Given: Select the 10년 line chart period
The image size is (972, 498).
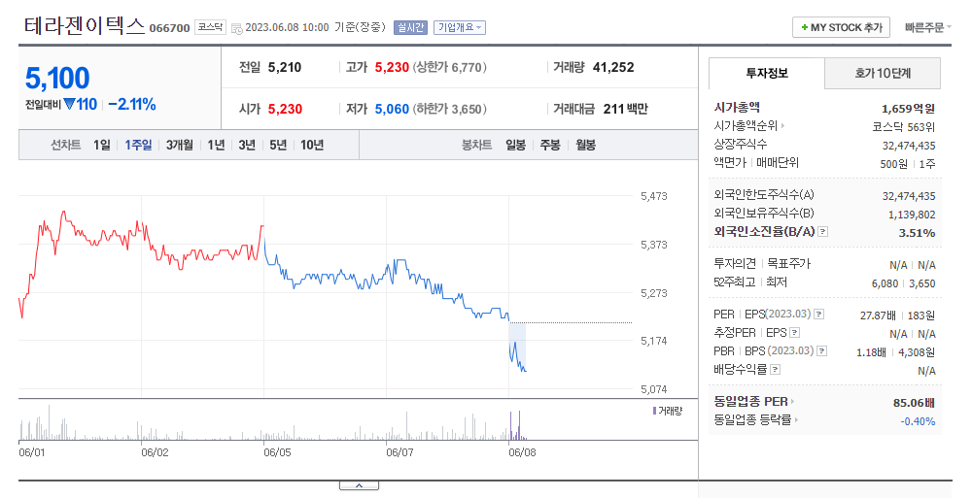Looking at the screenshot, I should tap(312, 145).
